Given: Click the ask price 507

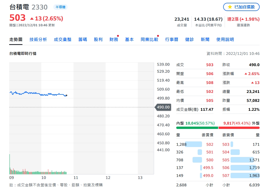Looking at the screenshot, I should click(x=226, y=176).
